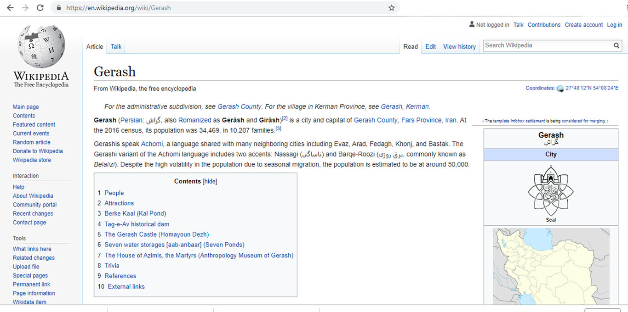Click the browser back arrow
Image resolution: width=628 pixels, height=312 pixels.
10,8
